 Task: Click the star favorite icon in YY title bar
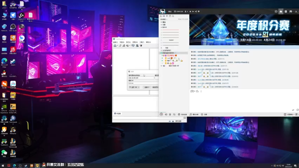[x=190, y=12]
